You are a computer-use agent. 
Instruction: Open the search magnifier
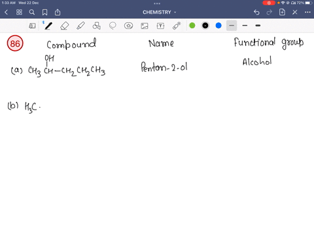tap(32, 12)
